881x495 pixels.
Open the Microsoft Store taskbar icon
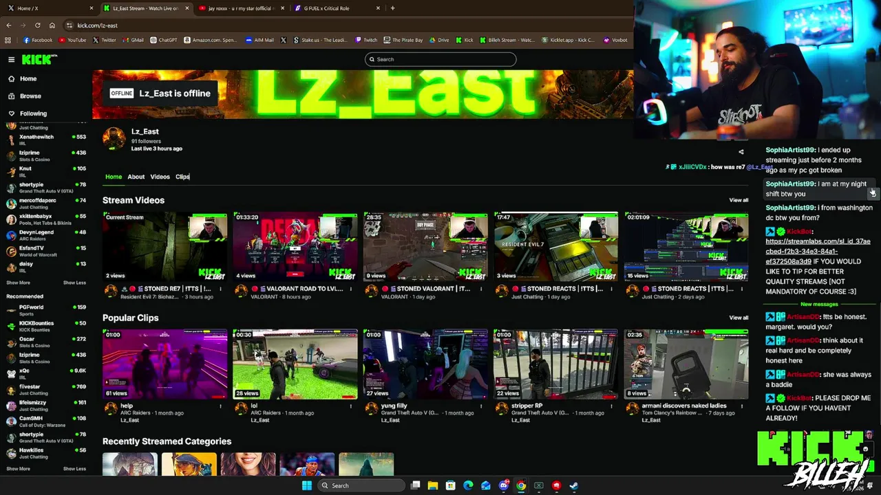tap(450, 485)
